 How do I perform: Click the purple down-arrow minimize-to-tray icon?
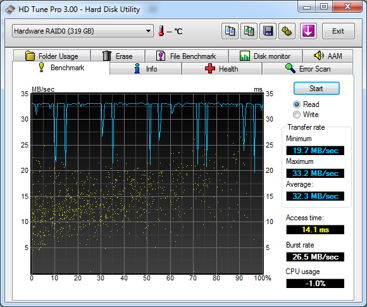[309, 31]
